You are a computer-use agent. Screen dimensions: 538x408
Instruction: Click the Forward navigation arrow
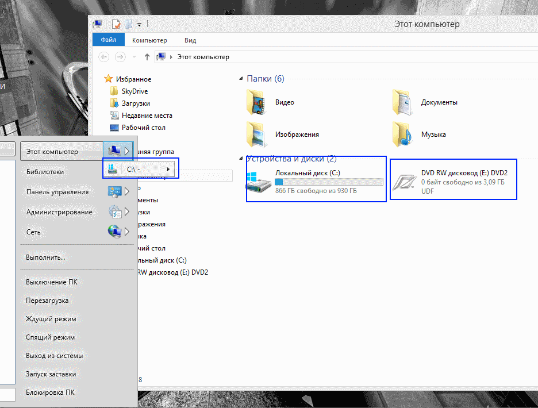coord(120,57)
